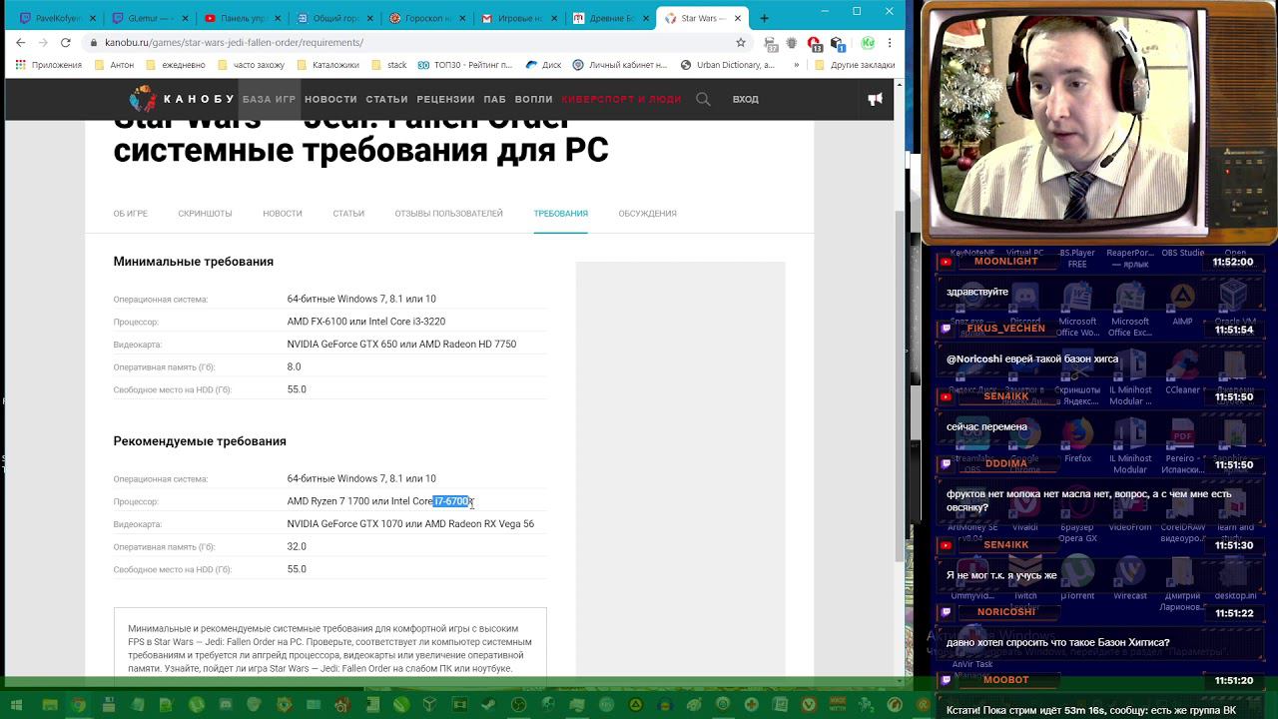The height and width of the screenshot is (719, 1278).
Task: Open the Urban Dictionary bookmark
Action: [728, 65]
